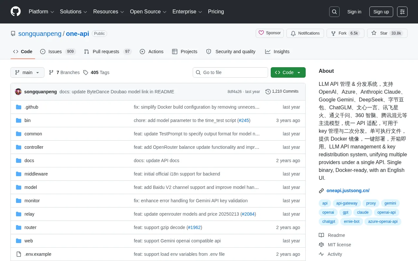Expand the Enterprise menu
Screen dimensions: 418x261
(x=187, y=12)
